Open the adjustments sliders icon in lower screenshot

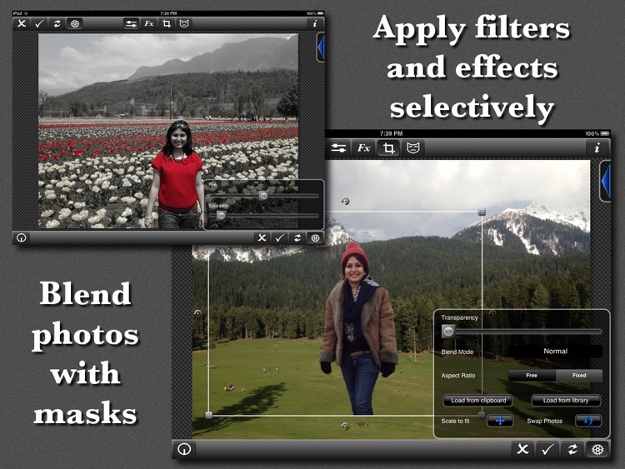pyautogui.click(x=338, y=148)
